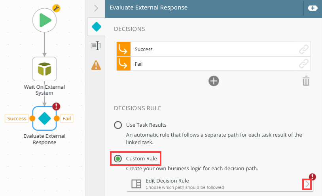Open the Properties rename tab
Image resolution: width=322 pixels, height=196 pixels.
click(x=96, y=46)
